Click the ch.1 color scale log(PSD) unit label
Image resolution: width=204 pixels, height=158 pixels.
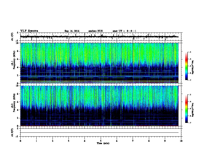tap(193, 67)
